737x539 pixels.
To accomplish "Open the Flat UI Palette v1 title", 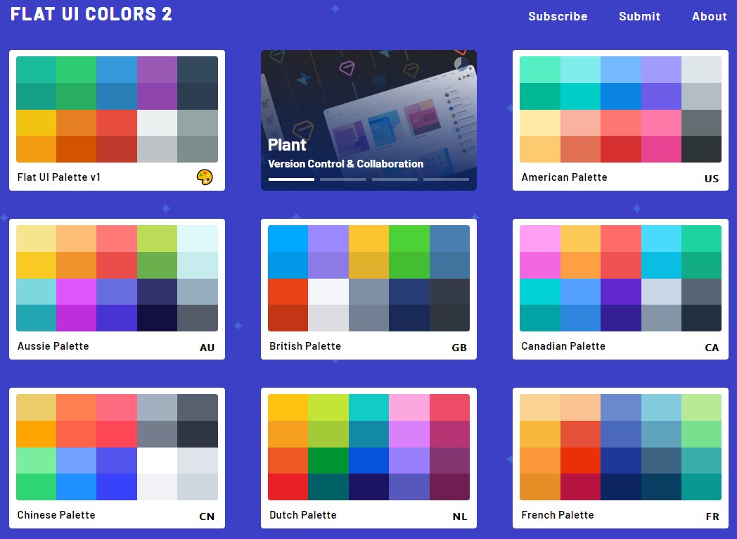I will click(x=59, y=177).
